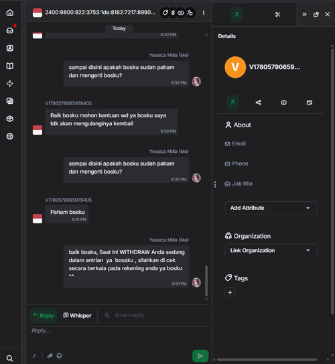
Task: Toggle the eye icon in chat header
Action: [x=181, y=13]
